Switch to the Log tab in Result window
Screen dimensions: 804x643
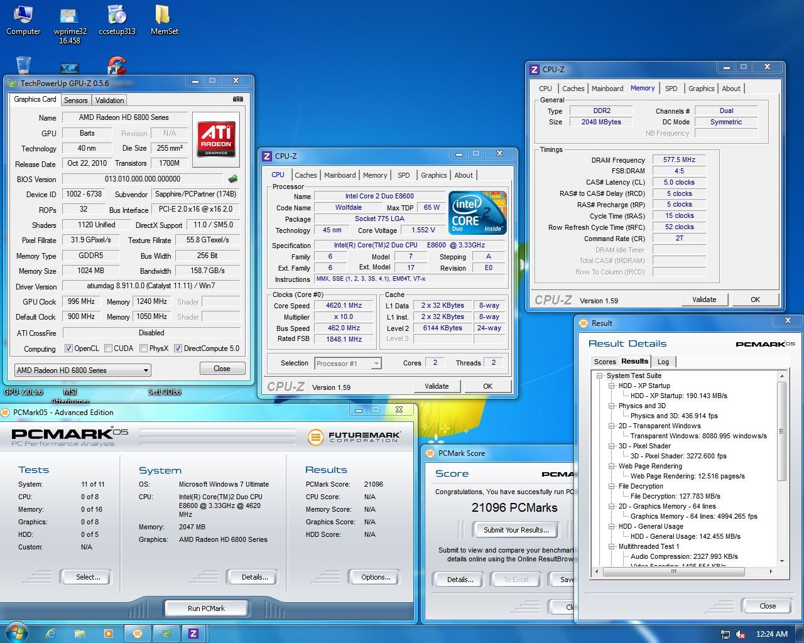[x=663, y=362]
